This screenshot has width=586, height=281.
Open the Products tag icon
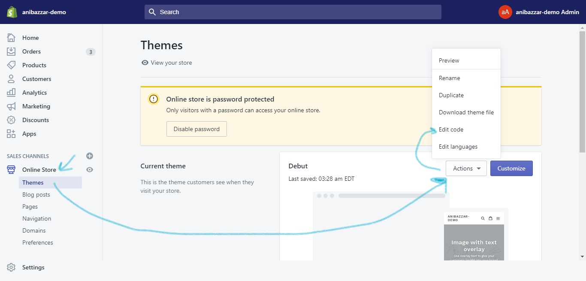(11, 65)
